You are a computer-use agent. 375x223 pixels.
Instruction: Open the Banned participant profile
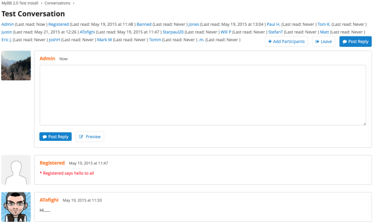(x=144, y=24)
